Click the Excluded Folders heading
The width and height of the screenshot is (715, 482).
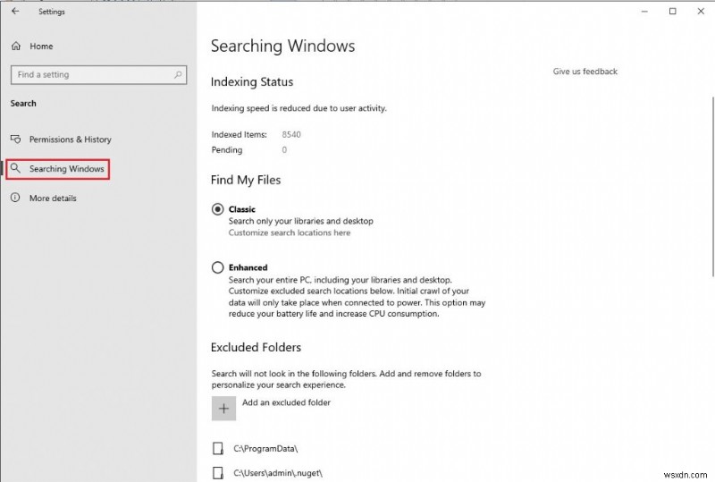tap(256, 347)
